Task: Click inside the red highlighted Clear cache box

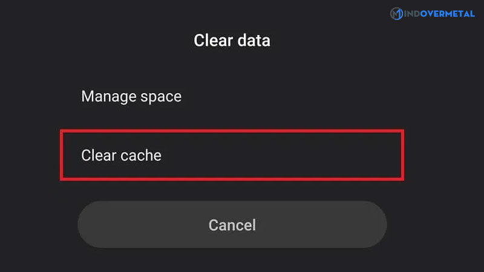Action: [232, 155]
